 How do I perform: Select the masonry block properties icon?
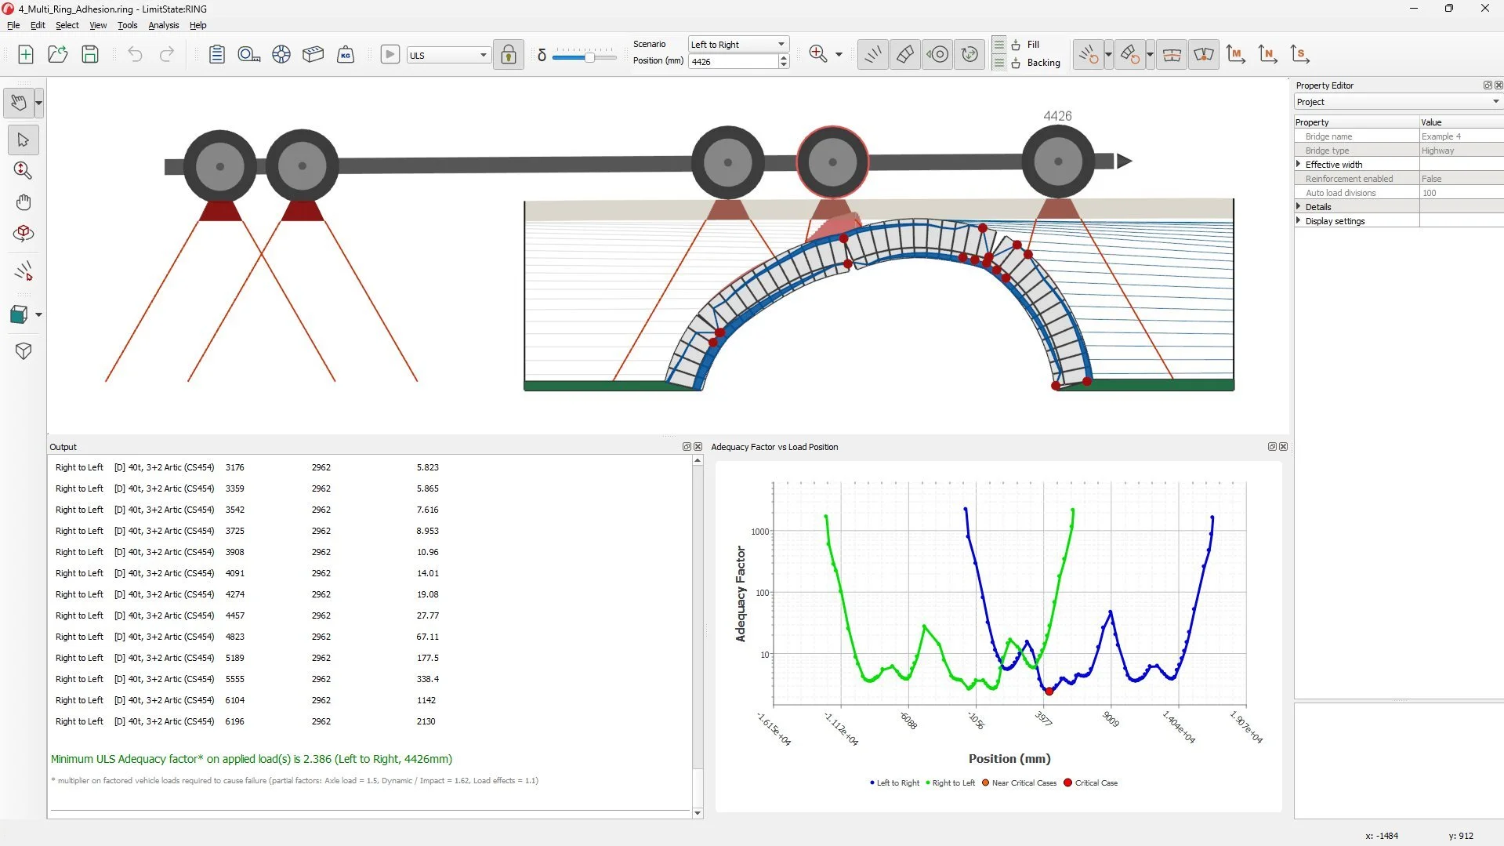coord(313,54)
